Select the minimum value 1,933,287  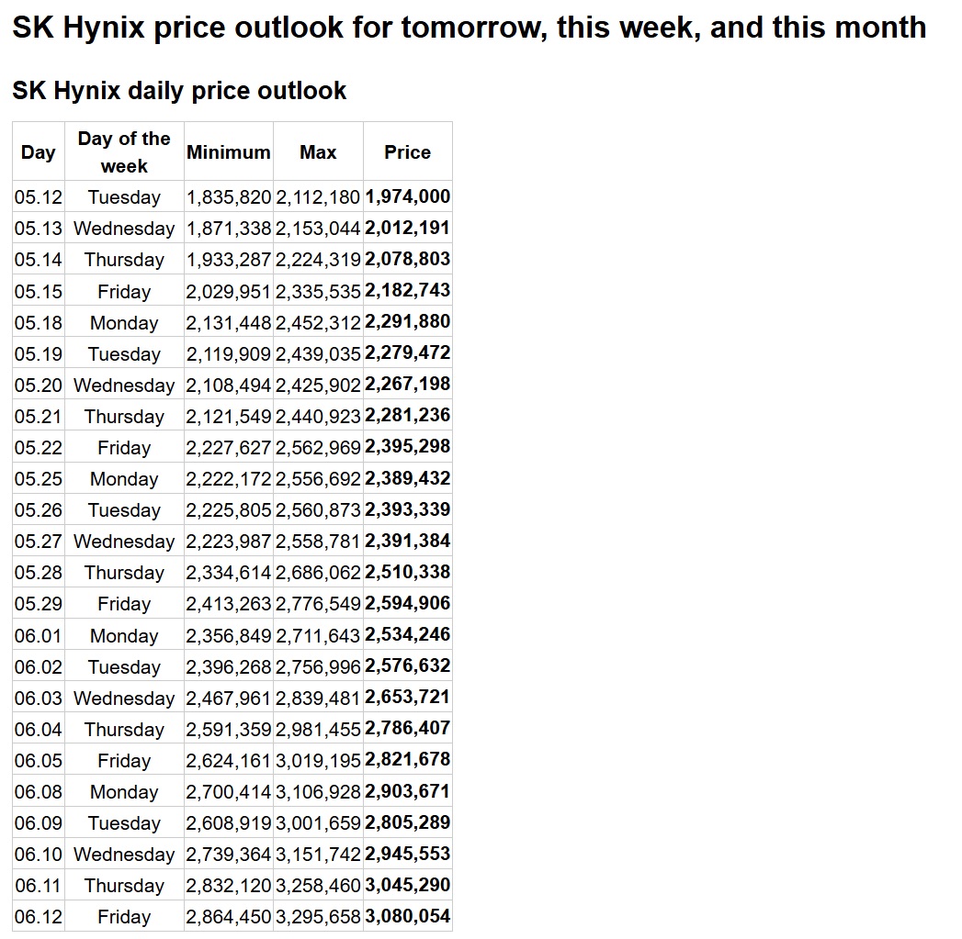pyautogui.click(x=228, y=260)
